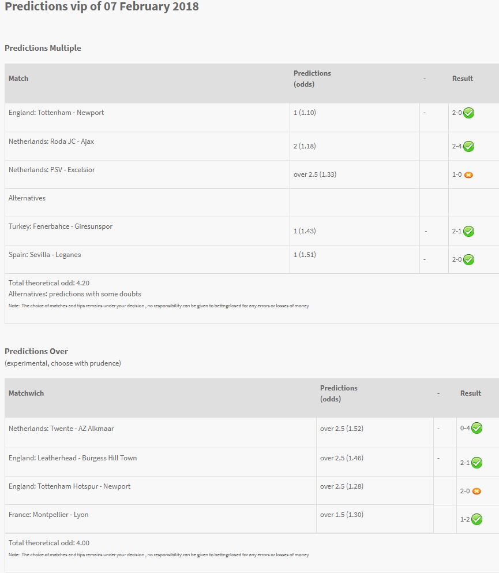Screen dimensions: 499x573
Task: Click green checkmark for Fenerbahce - Giresunspor result
Action: pos(468,231)
